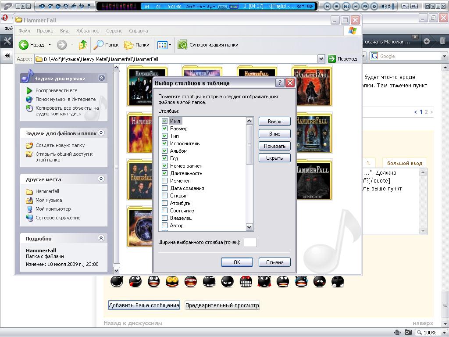Click Отмена in column chooser dialog
This screenshot has height=337, width=449.
coord(274,262)
